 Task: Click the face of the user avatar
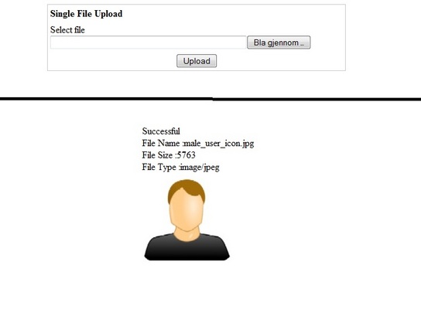pos(186,213)
